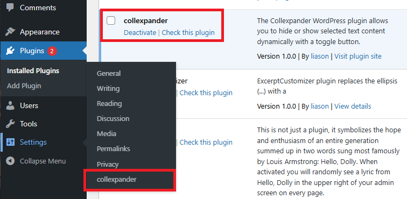This screenshot has height=199, width=407.
Task: Click the Appearance paintbrush icon
Action: [x=10, y=32]
